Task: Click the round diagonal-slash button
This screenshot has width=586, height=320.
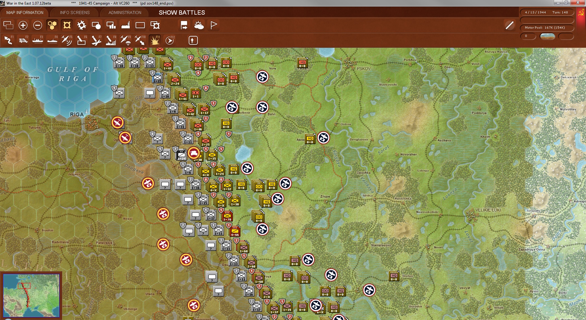Action: click(510, 25)
